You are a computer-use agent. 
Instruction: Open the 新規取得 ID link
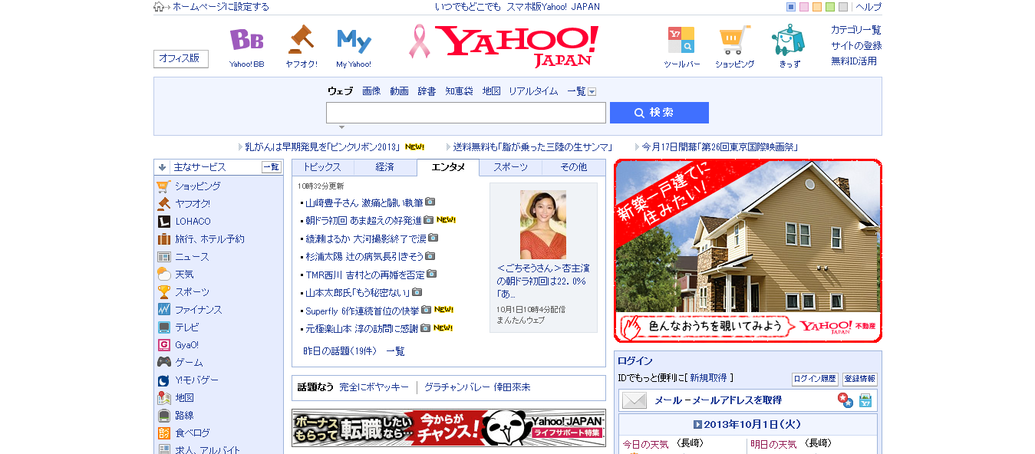point(709,378)
